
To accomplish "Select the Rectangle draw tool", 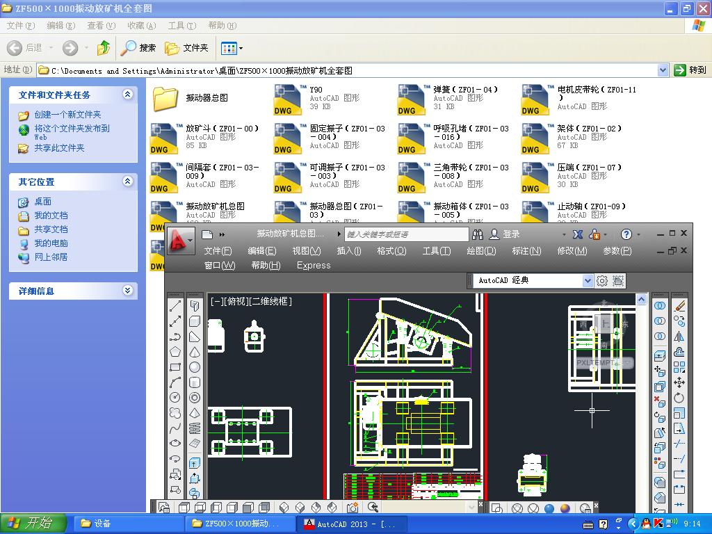I will click(175, 367).
